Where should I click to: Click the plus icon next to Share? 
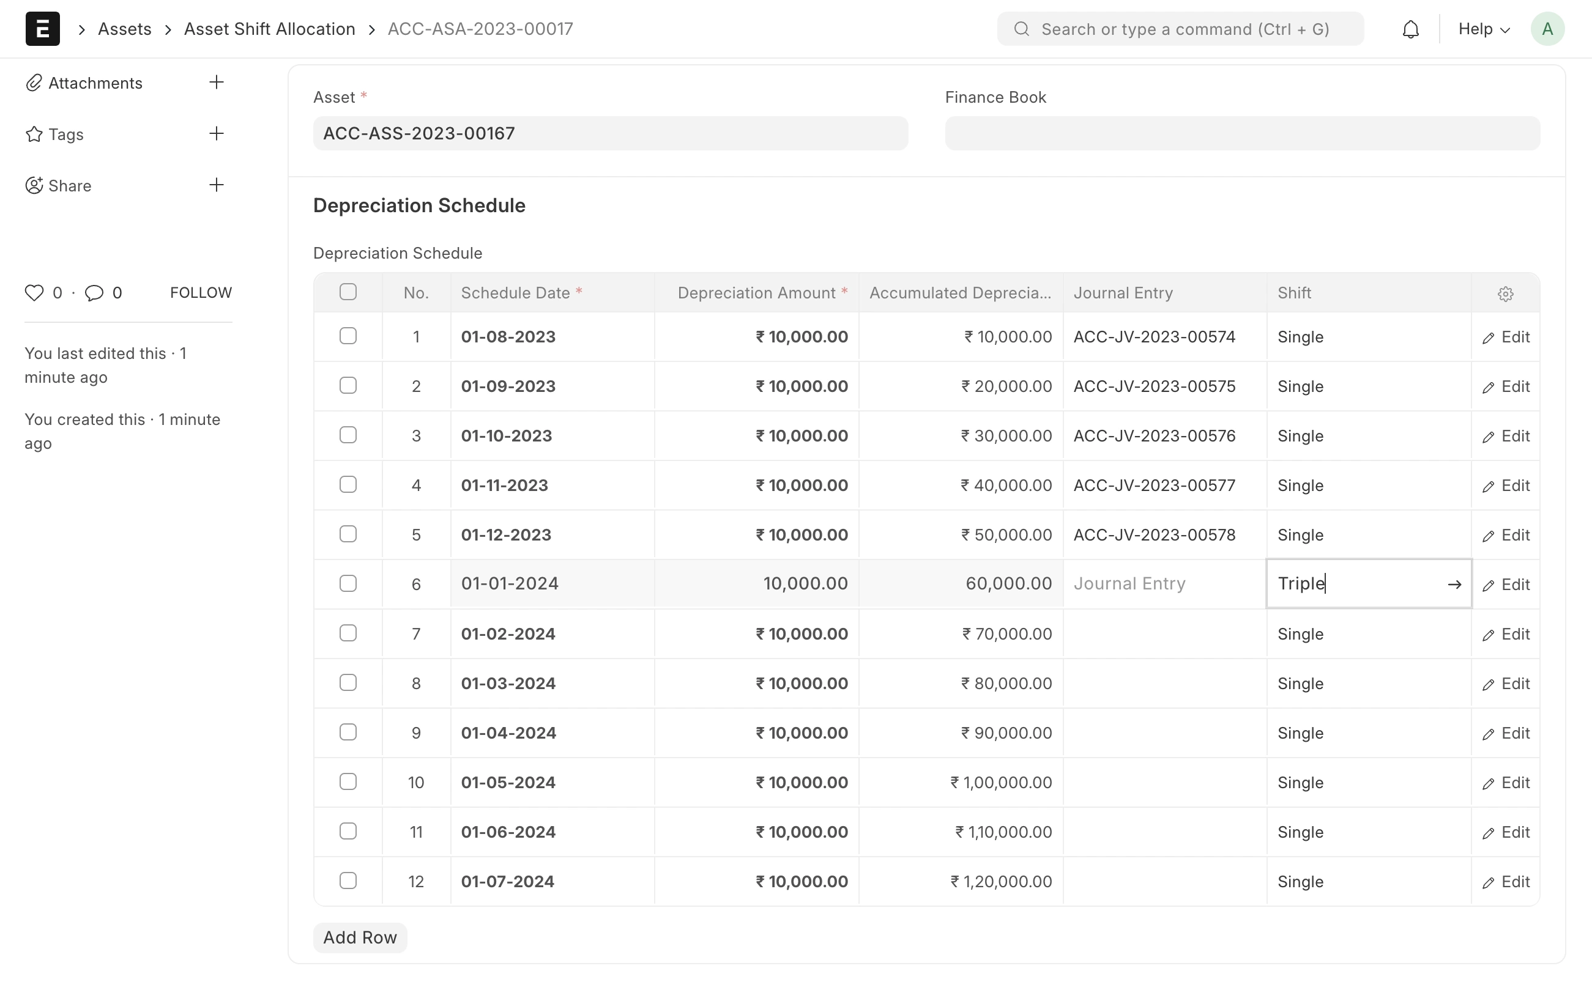[217, 185]
